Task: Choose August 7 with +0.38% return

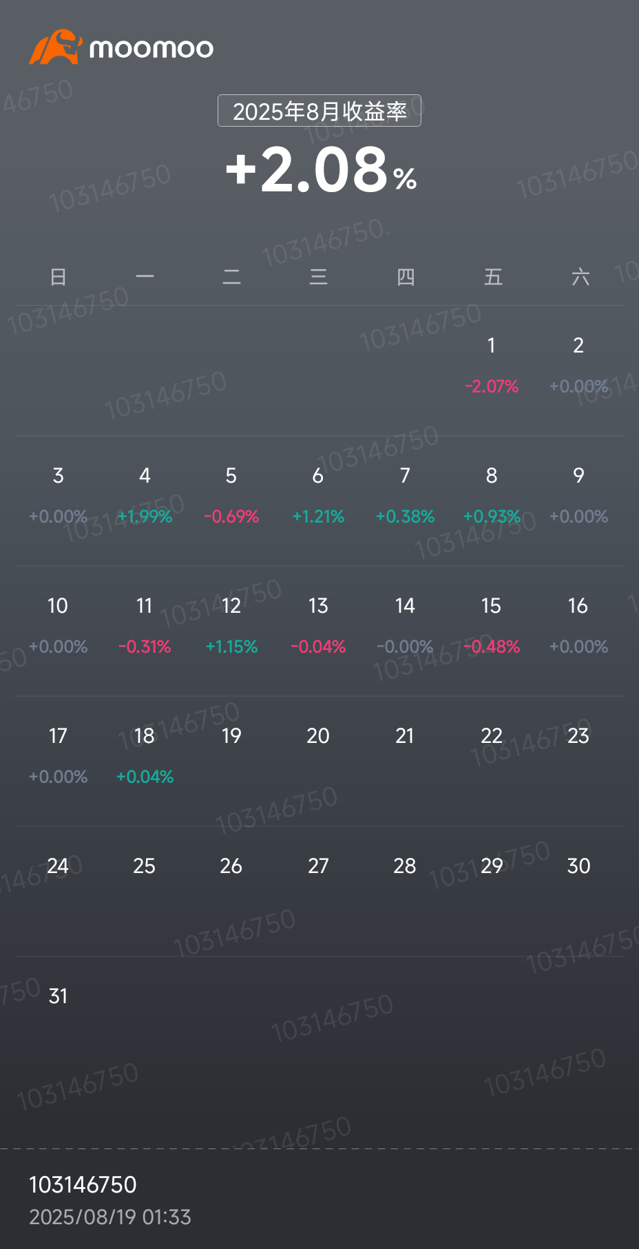Action: point(405,495)
